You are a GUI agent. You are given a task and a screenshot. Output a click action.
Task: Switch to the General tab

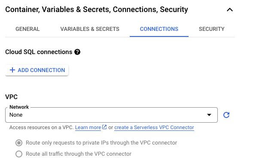pos(27,29)
